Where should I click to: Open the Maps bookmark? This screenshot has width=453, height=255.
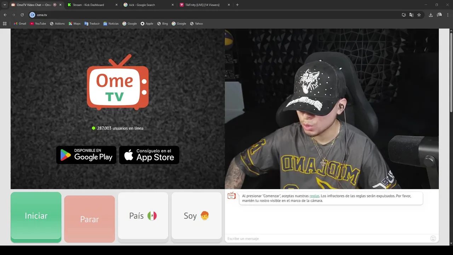[x=75, y=24]
